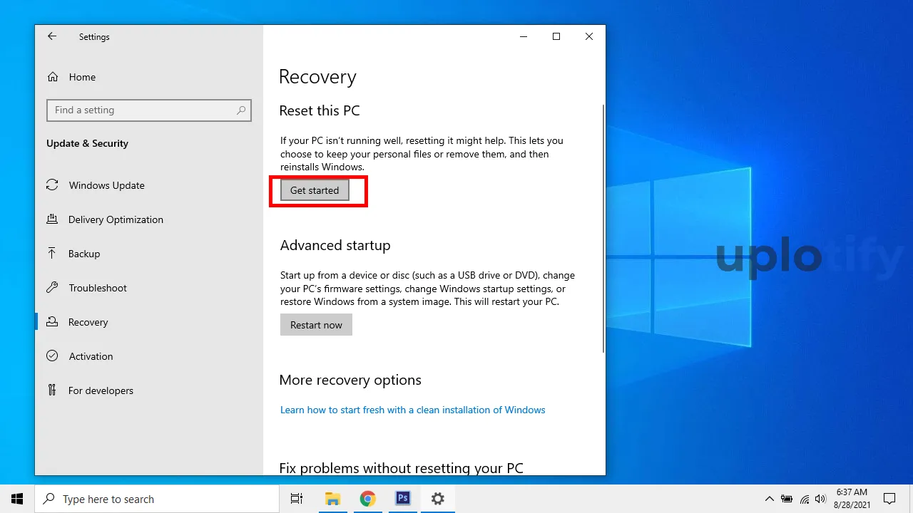Click the Settings gear taskbar icon

point(437,499)
